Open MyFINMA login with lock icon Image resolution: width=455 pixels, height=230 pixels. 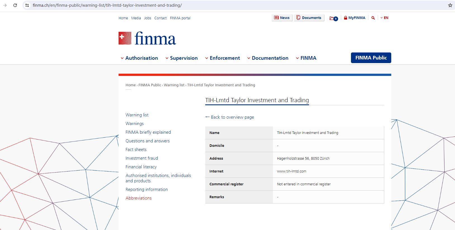354,18
